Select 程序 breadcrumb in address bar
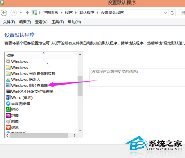The height and width of the screenshot is (158, 185). tap(69, 13)
